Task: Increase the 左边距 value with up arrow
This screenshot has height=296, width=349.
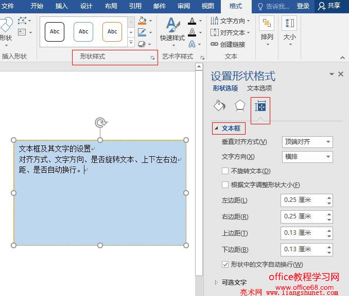Action: point(329,197)
